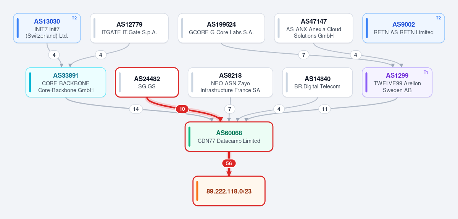This screenshot has height=219, width=458.
Task: Click the red edge label 56
Action: pyautogui.click(x=229, y=163)
